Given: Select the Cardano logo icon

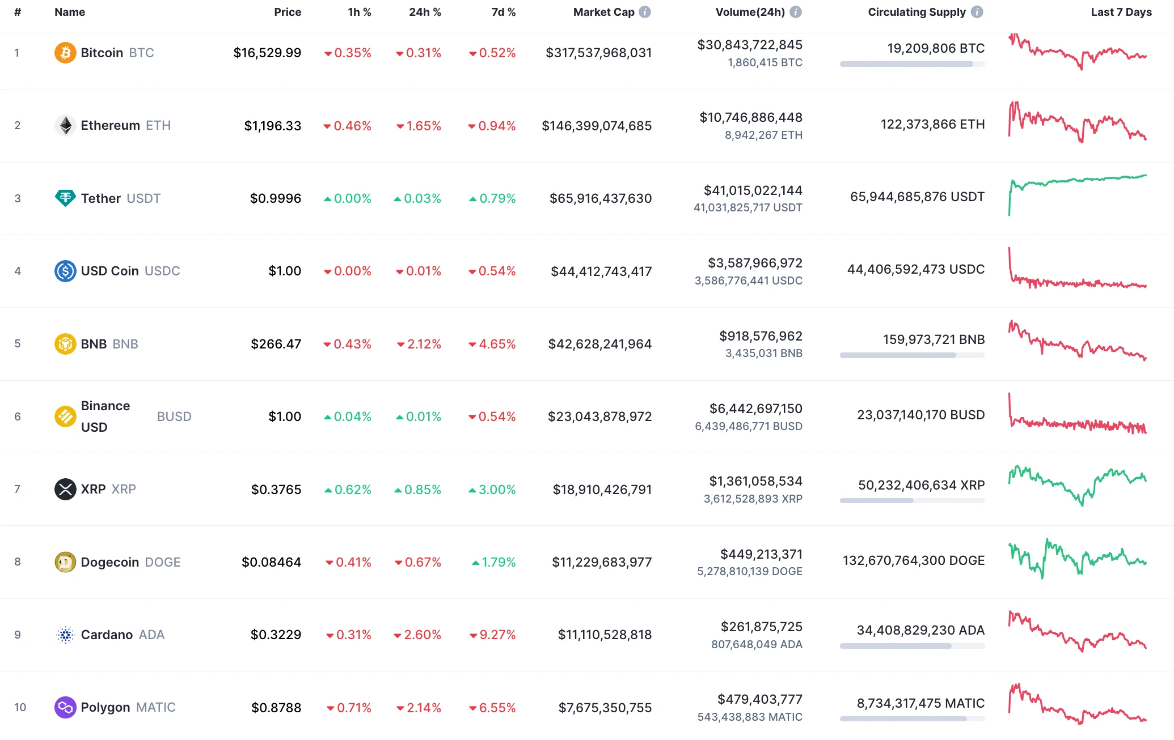Looking at the screenshot, I should (x=66, y=635).
